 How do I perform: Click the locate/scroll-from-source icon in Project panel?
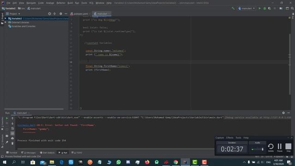(49, 14)
